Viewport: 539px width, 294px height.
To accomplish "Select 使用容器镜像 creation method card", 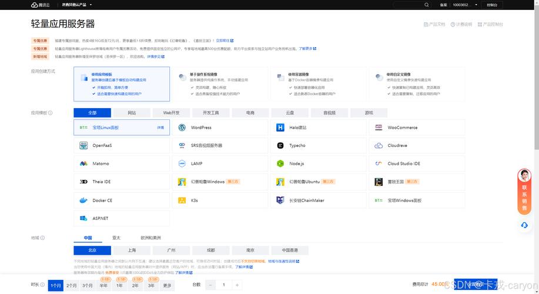I will click(x=319, y=84).
